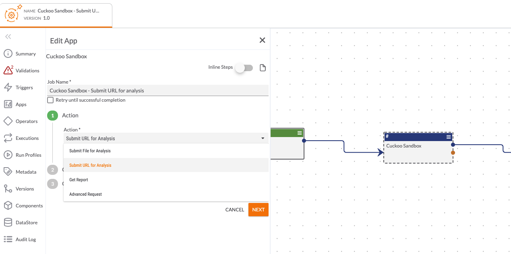Select step 1 Action circle
The width and height of the screenshot is (511, 254).
click(x=52, y=115)
